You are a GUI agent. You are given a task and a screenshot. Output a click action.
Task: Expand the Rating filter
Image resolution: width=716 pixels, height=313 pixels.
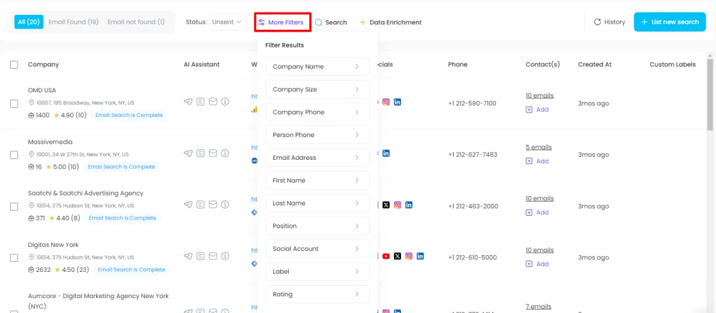click(x=317, y=294)
